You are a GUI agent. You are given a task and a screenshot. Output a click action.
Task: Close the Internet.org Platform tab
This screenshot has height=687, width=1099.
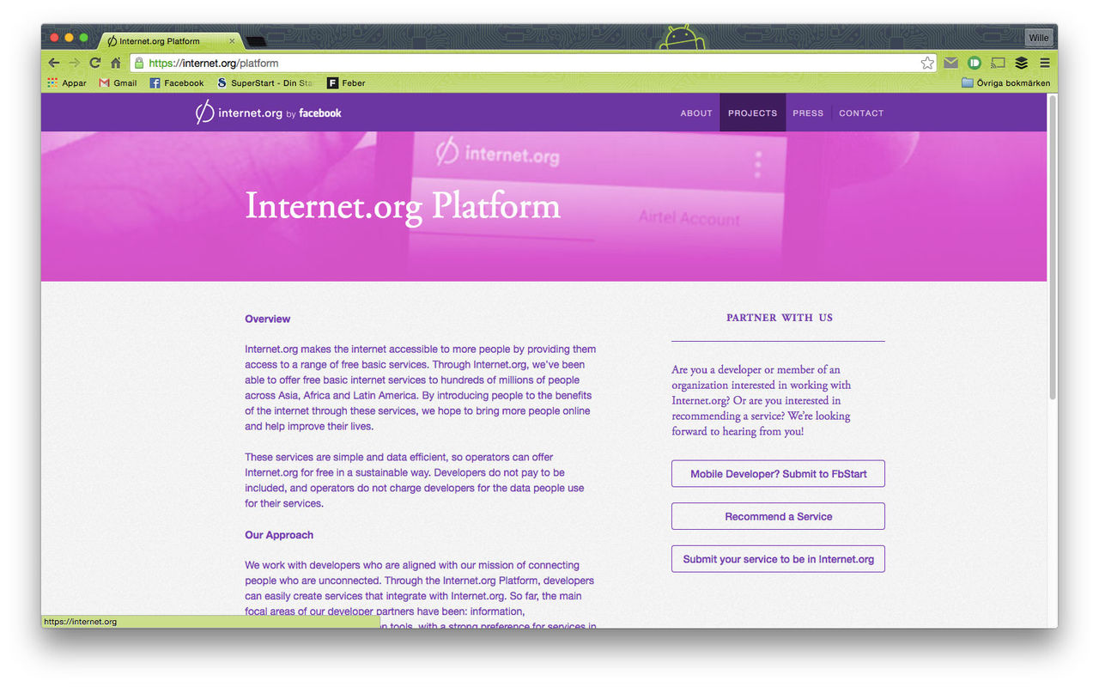tap(232, 41)
